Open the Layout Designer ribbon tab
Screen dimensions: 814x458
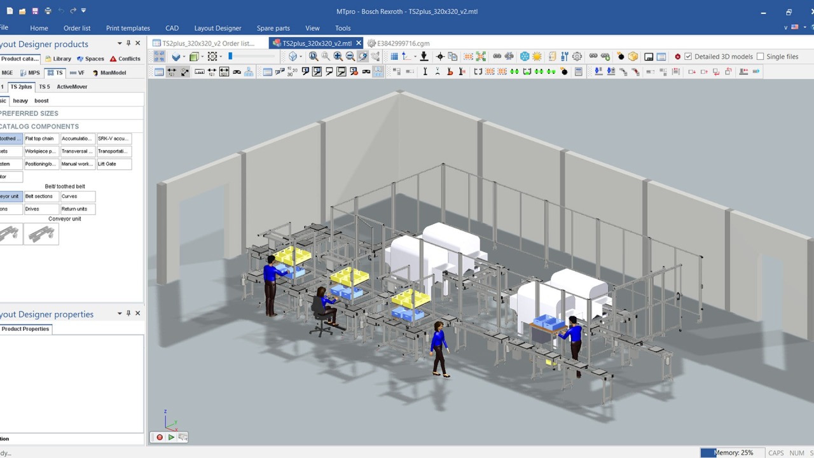point(217,28)
